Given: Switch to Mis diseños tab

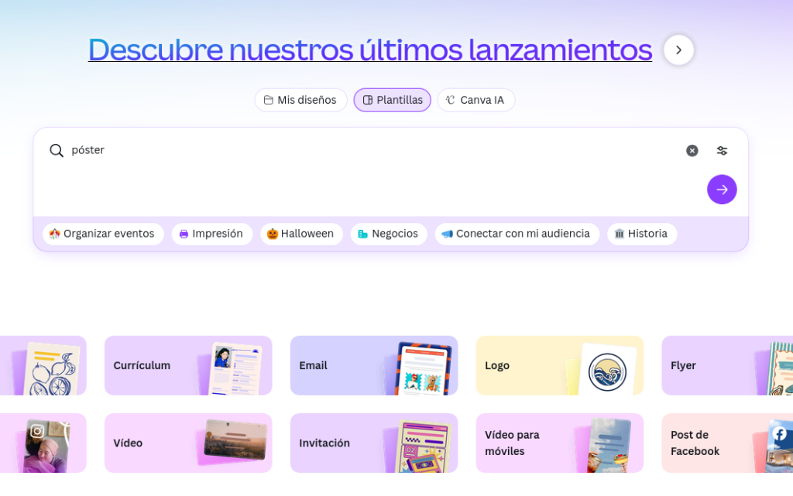Looking at the screenshot, I should 300,101.
